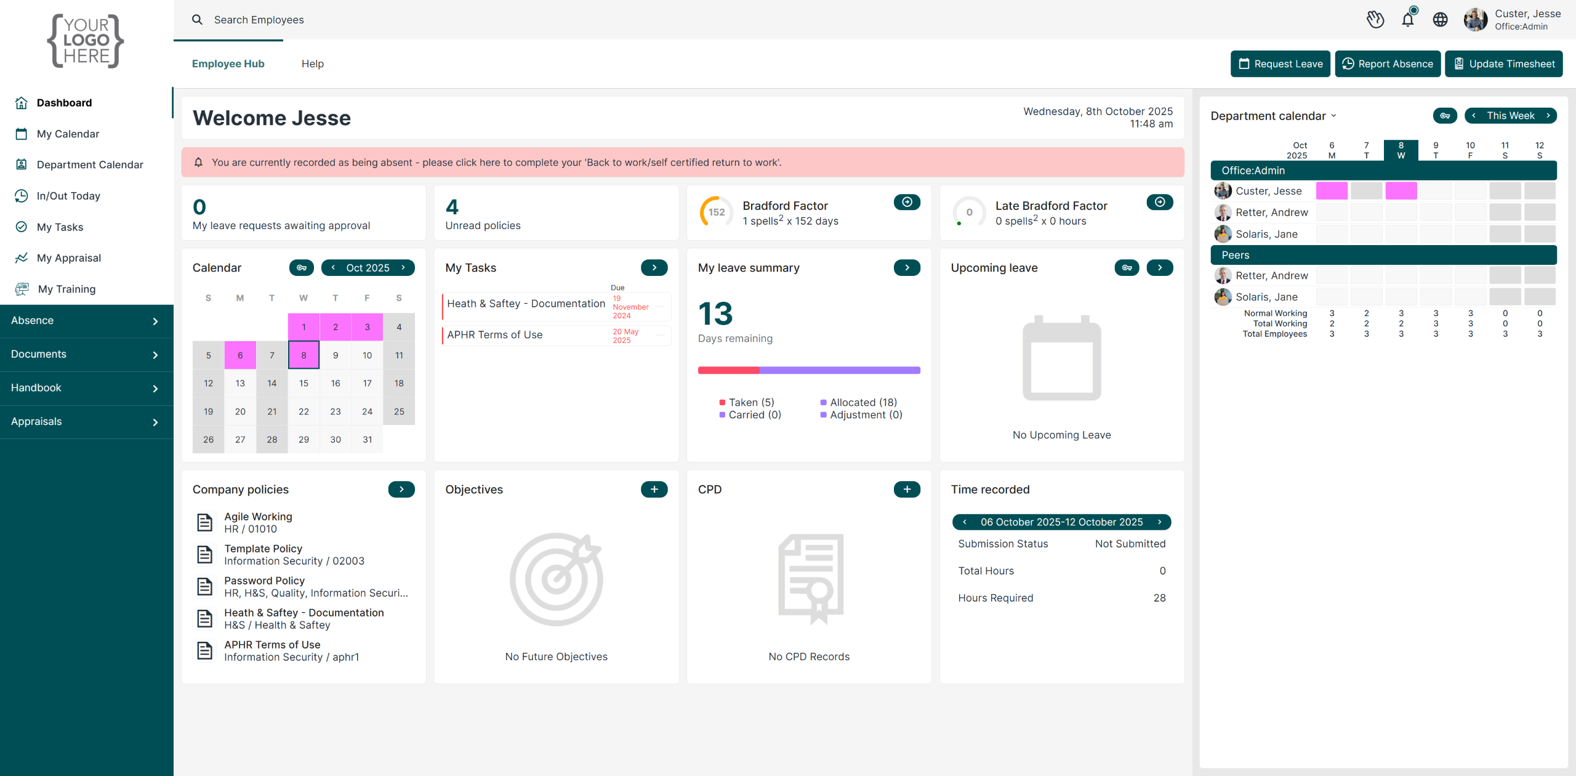Click the Search Employees field
Image resolution: width=1576 pixels, height=776 pixels.
259,20
